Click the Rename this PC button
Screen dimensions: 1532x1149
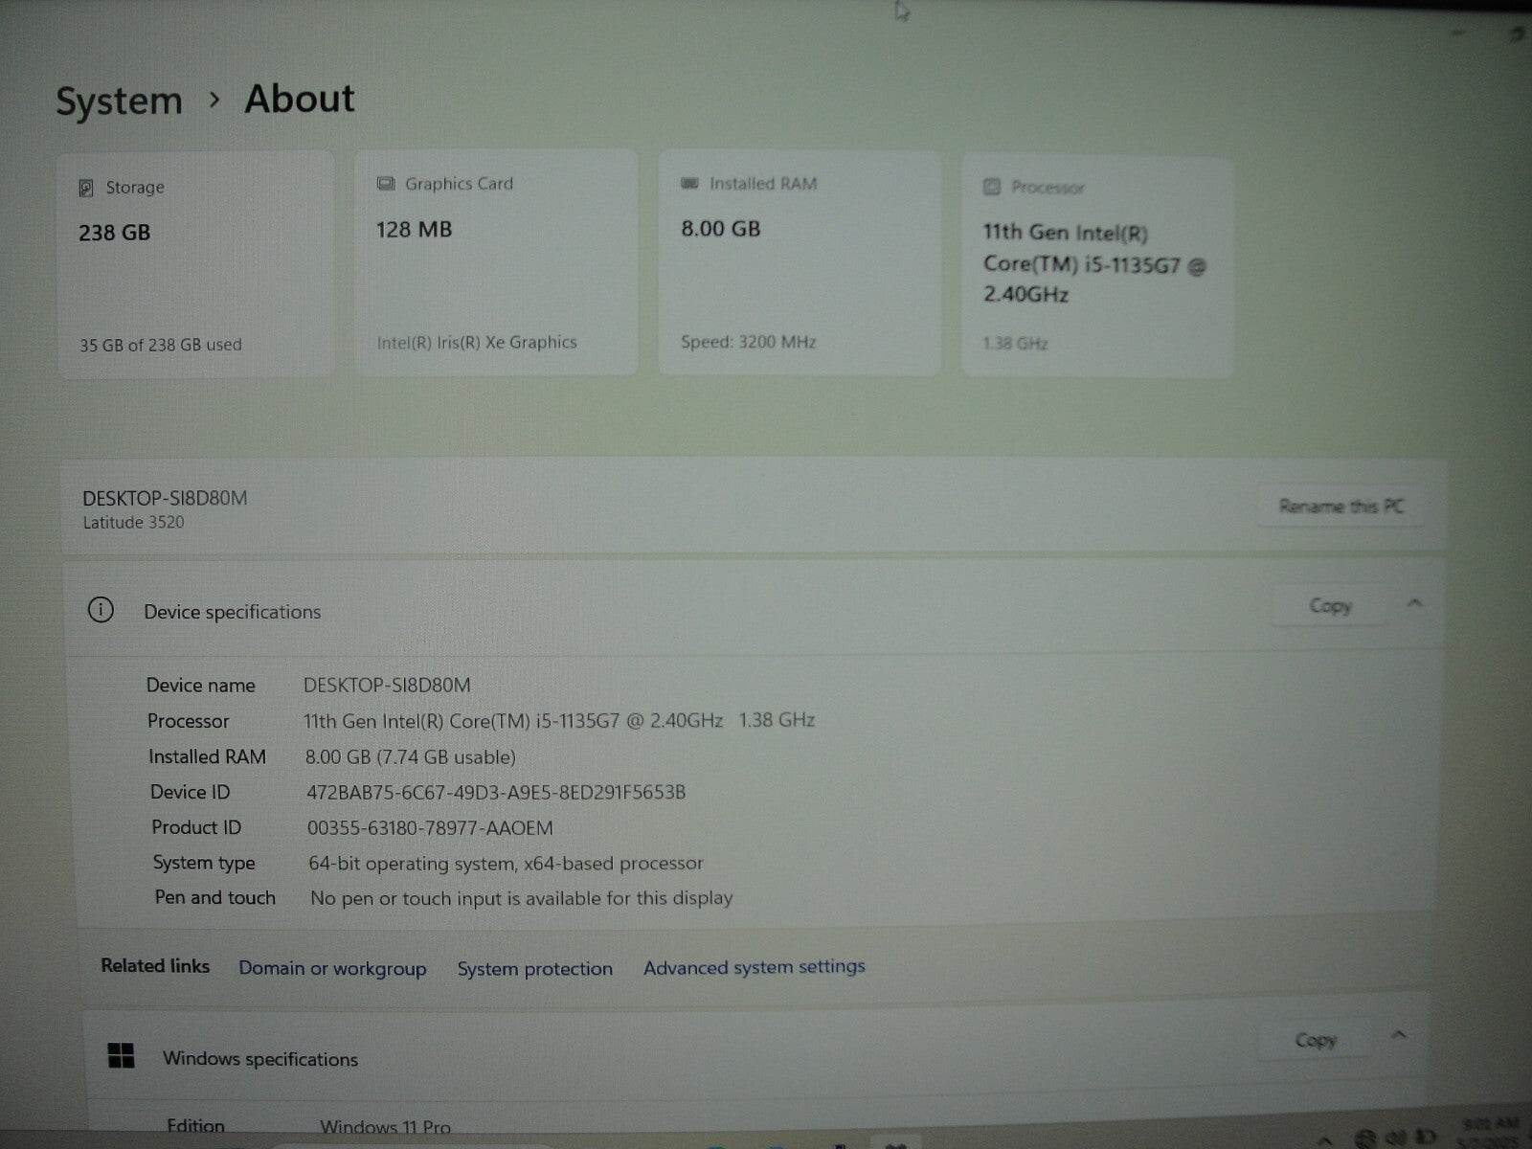(x=1340, y=507)
